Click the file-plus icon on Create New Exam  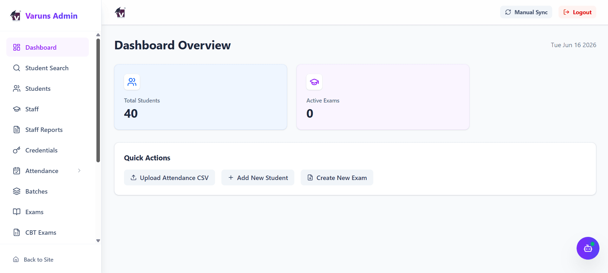tap(310, 177)
